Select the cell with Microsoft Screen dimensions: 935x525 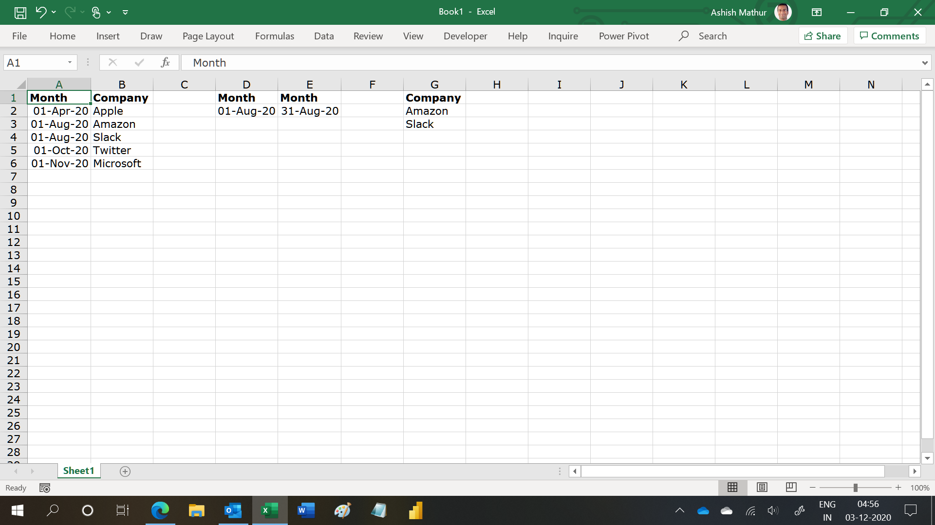click(122, 163)
